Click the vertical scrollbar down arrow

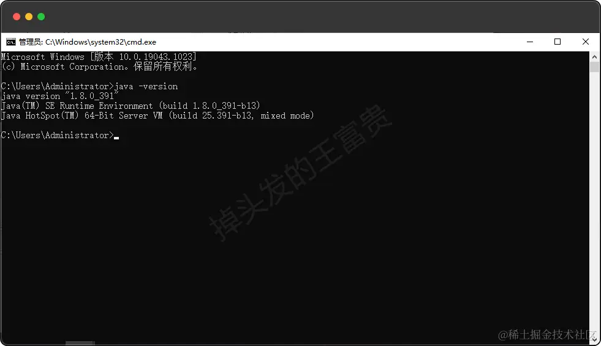pos(594,339)
